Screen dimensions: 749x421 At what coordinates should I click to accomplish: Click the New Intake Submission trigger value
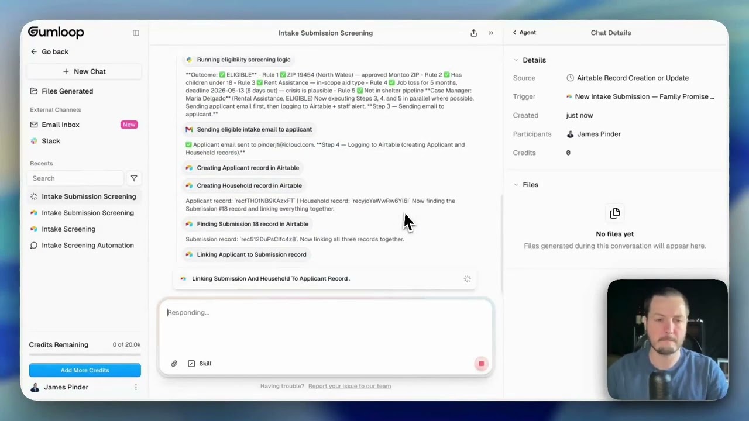640,96
